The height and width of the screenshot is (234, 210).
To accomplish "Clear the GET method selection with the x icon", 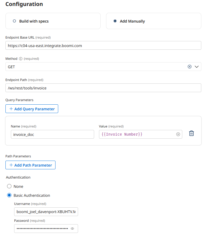I will click(190, 67).
